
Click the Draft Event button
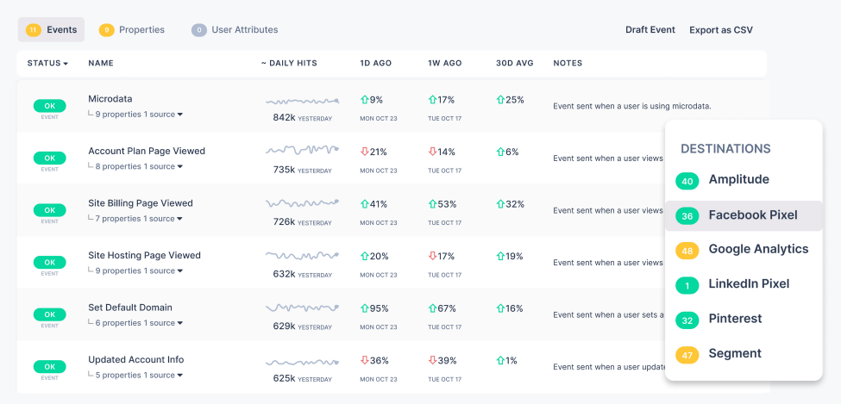click(650, 30)
